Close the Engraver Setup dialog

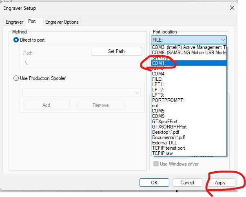[232, 8]
